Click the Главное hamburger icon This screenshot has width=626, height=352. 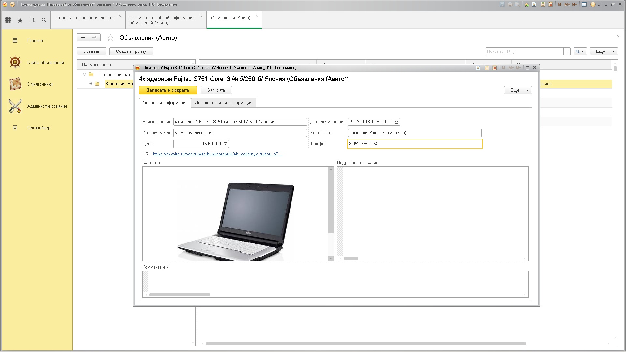coord(15,40)
